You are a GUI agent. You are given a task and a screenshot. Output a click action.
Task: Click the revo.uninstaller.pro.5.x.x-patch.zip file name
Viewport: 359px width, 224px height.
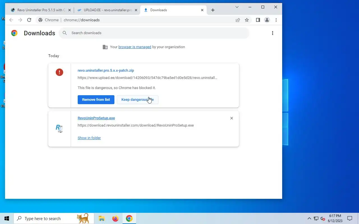click(x=106, y=71)
